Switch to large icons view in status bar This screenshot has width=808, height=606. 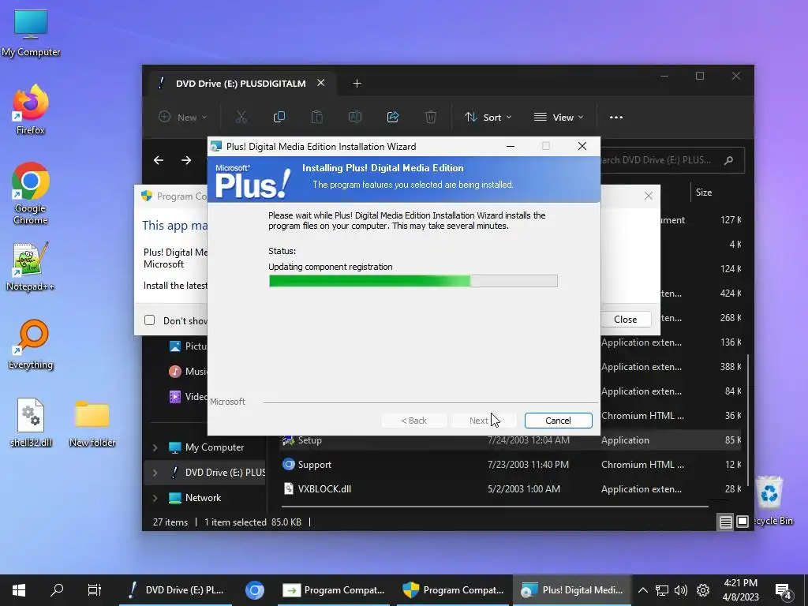[742, 522]
